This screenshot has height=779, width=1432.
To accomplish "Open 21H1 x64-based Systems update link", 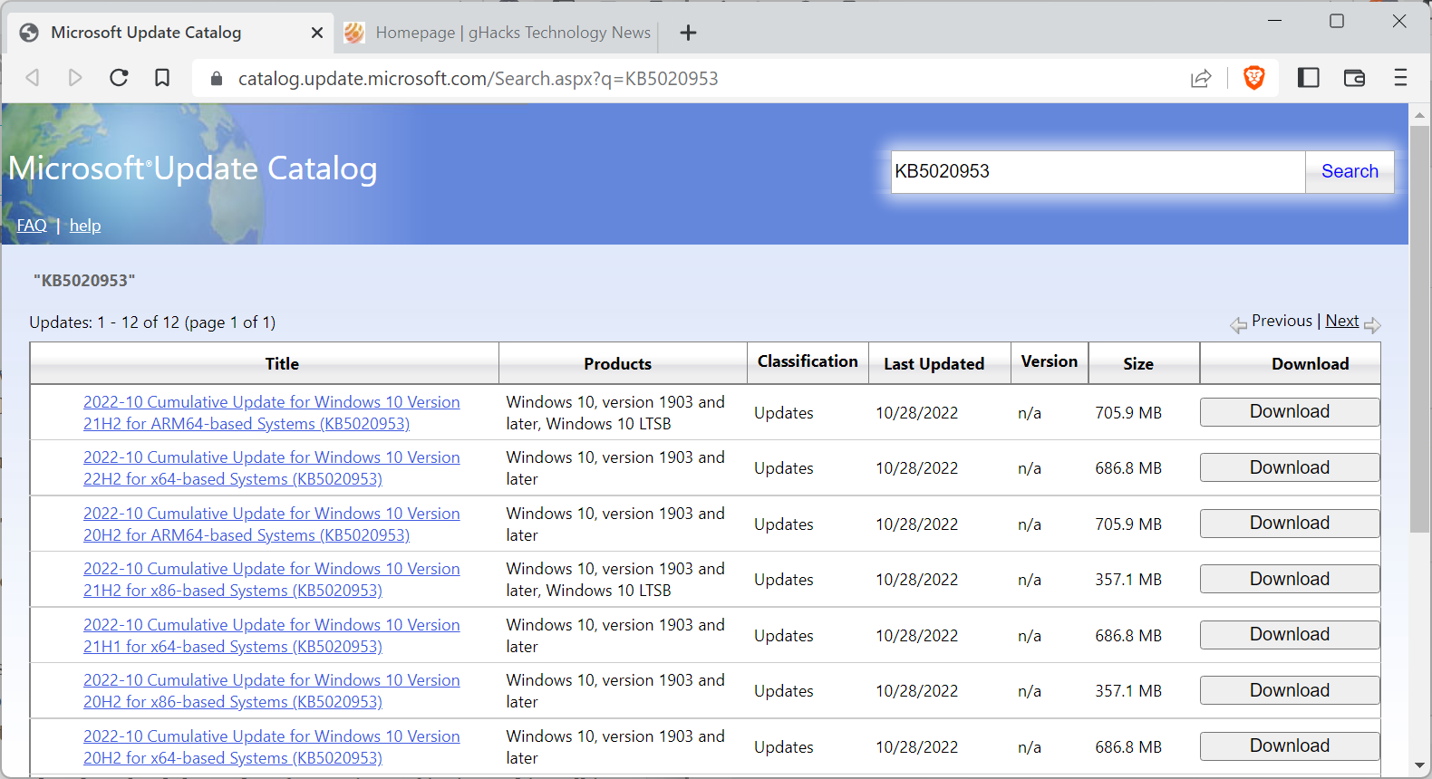I will coord(272,636).
